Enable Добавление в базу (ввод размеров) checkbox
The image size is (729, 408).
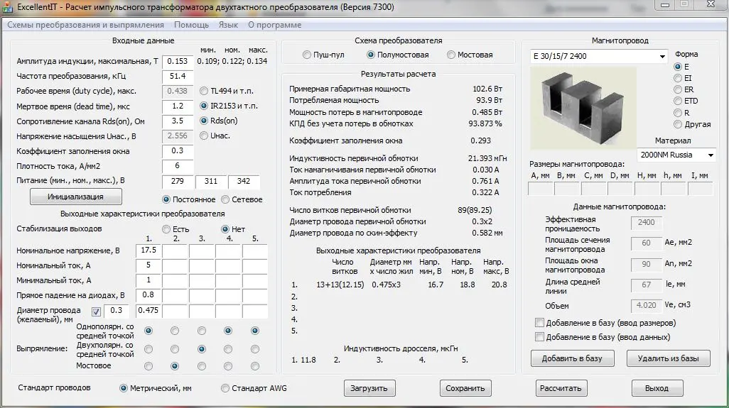(605, 323)
